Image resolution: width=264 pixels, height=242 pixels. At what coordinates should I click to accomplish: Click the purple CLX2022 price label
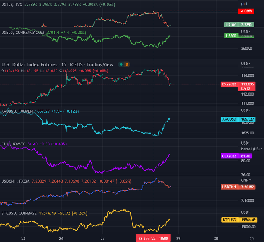click(229, 156)
